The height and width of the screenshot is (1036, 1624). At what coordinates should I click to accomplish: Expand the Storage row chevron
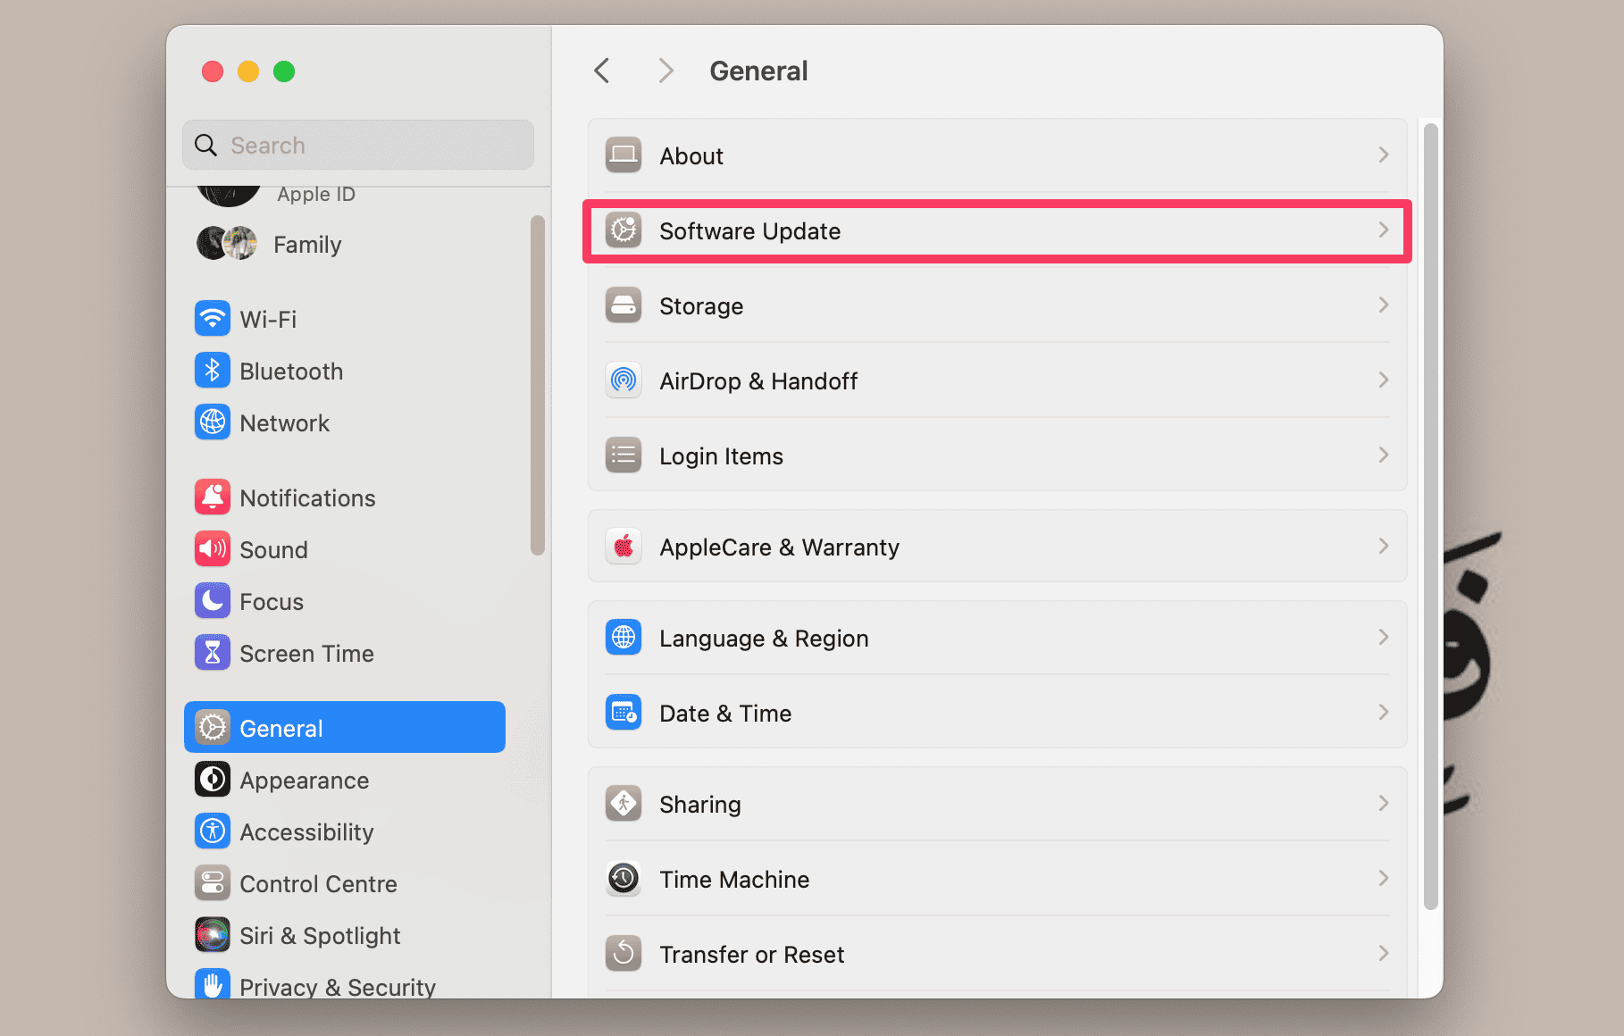pyautogui.click(x=1383, y=305)
